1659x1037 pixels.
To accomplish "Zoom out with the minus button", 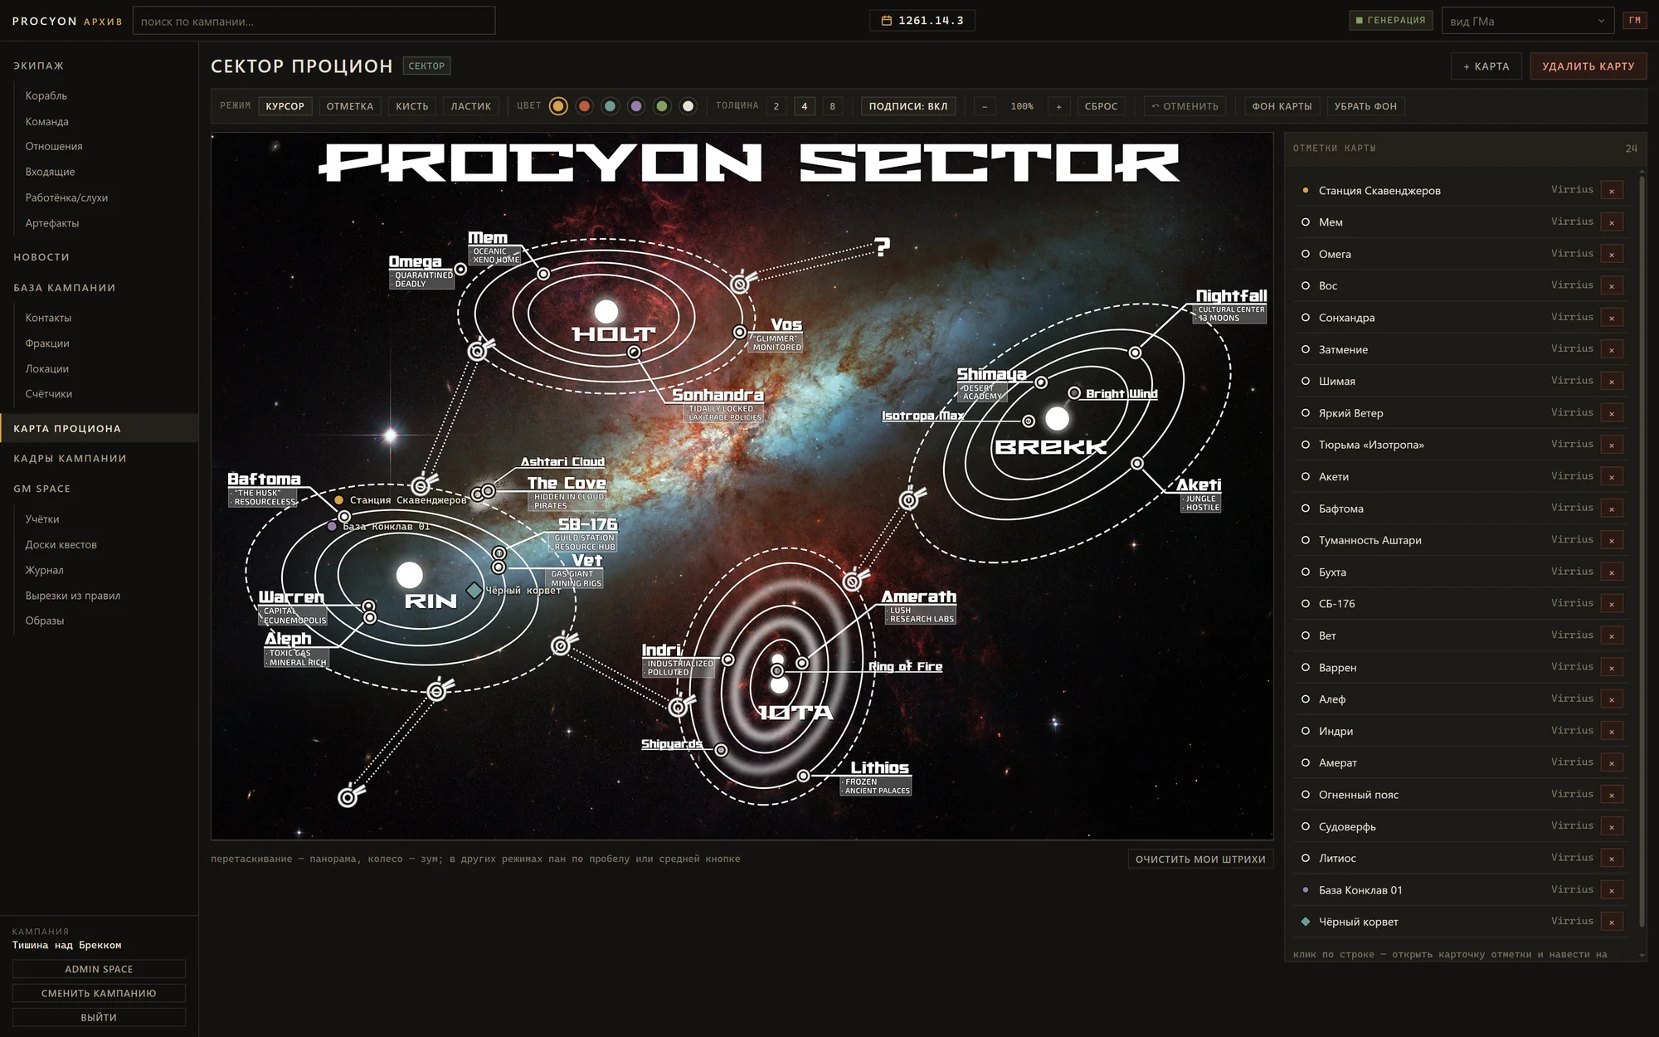I will (985, 106).
